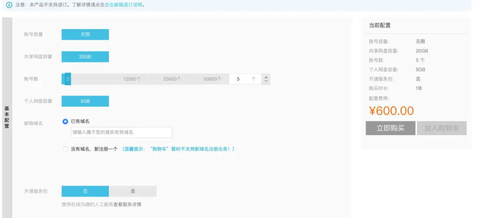Screen dimensions: 482x218
Task: Click the 12500个 mark on the slider
Action: pyautogui.click(x=132, y=79)
